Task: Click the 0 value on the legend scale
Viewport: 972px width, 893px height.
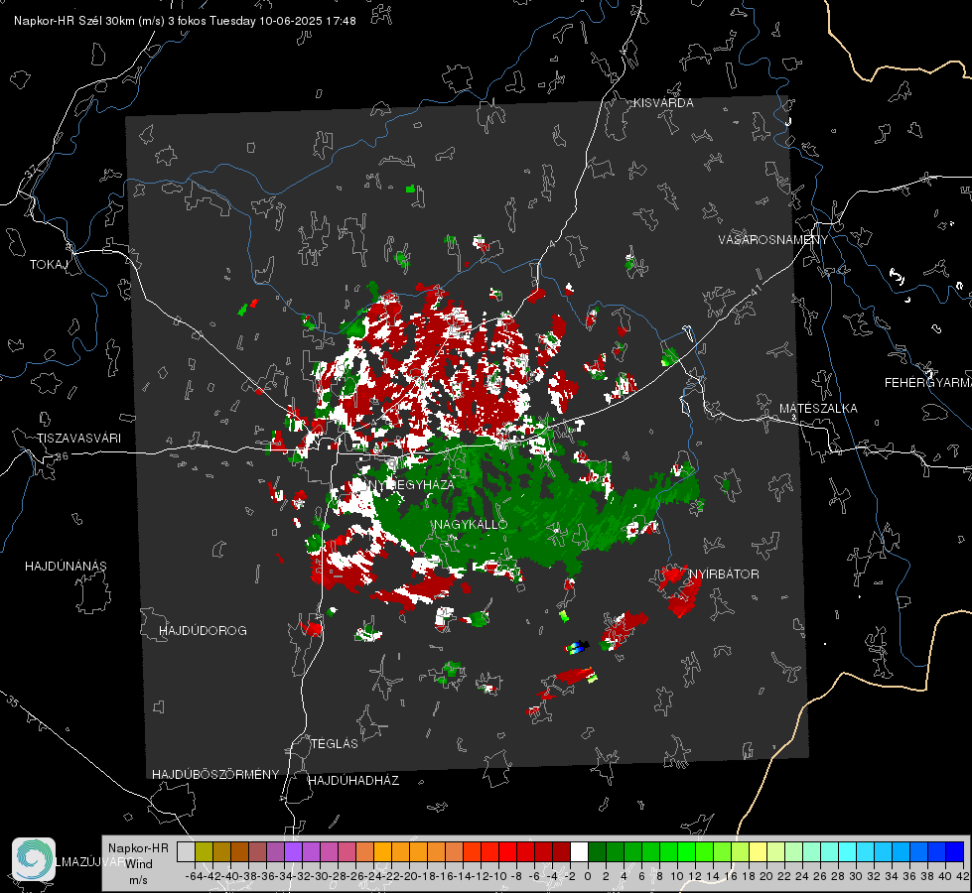Action: click(588, 876)
